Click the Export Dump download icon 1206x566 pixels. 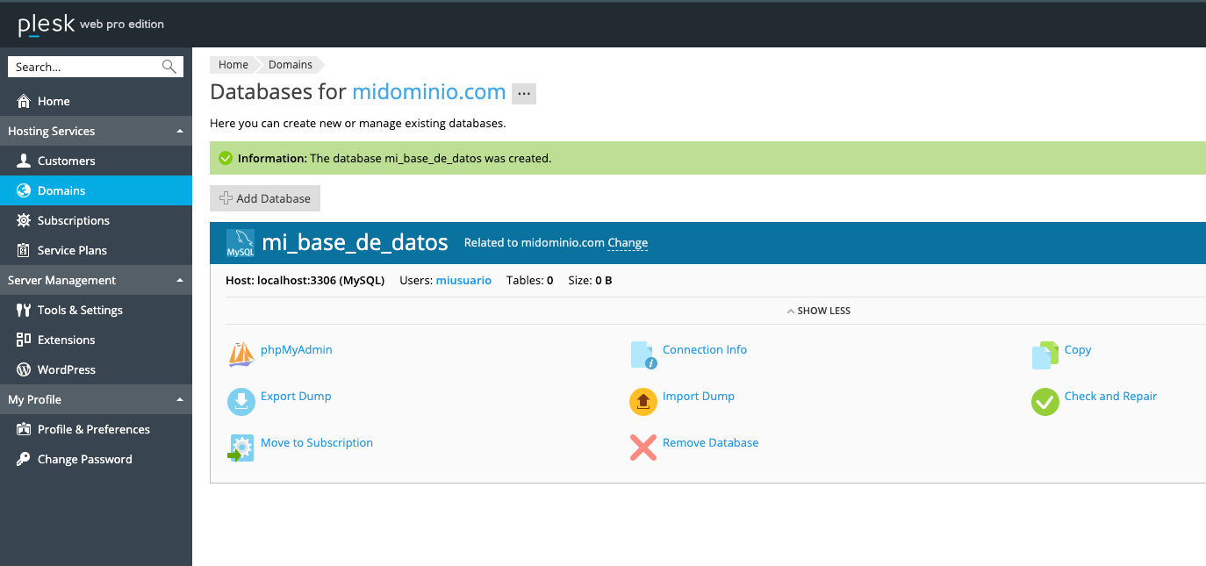coord(241,401)
